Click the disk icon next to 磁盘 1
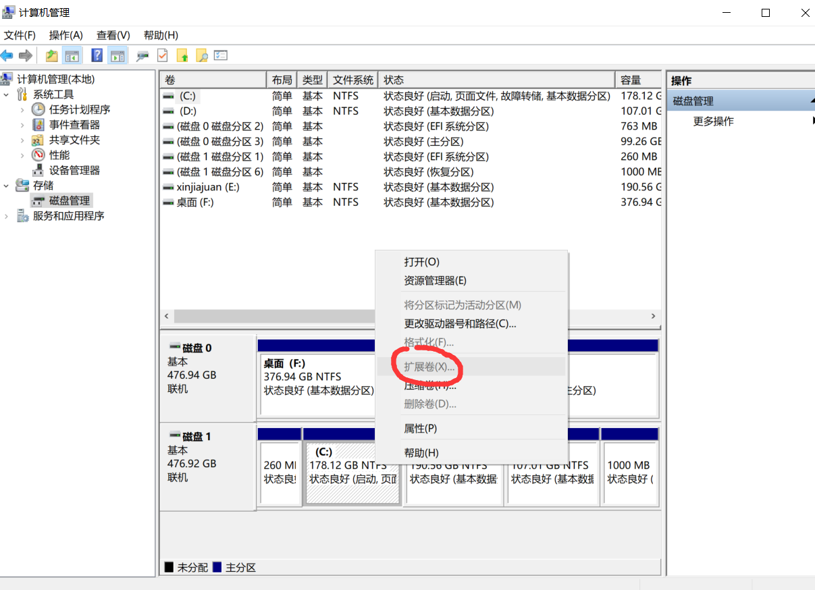 (x=175, y=436)
